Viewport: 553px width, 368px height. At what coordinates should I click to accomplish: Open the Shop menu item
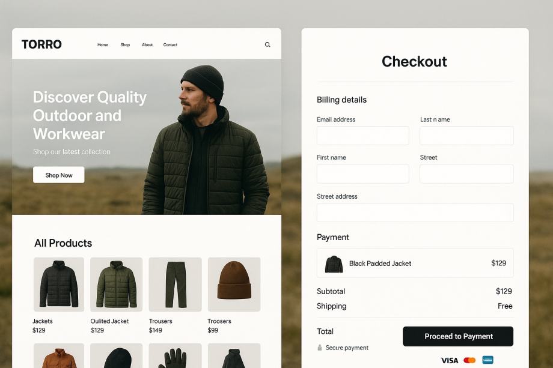[125, 44]
